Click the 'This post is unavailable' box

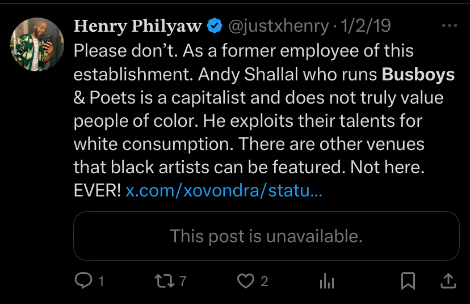[266, 236]
